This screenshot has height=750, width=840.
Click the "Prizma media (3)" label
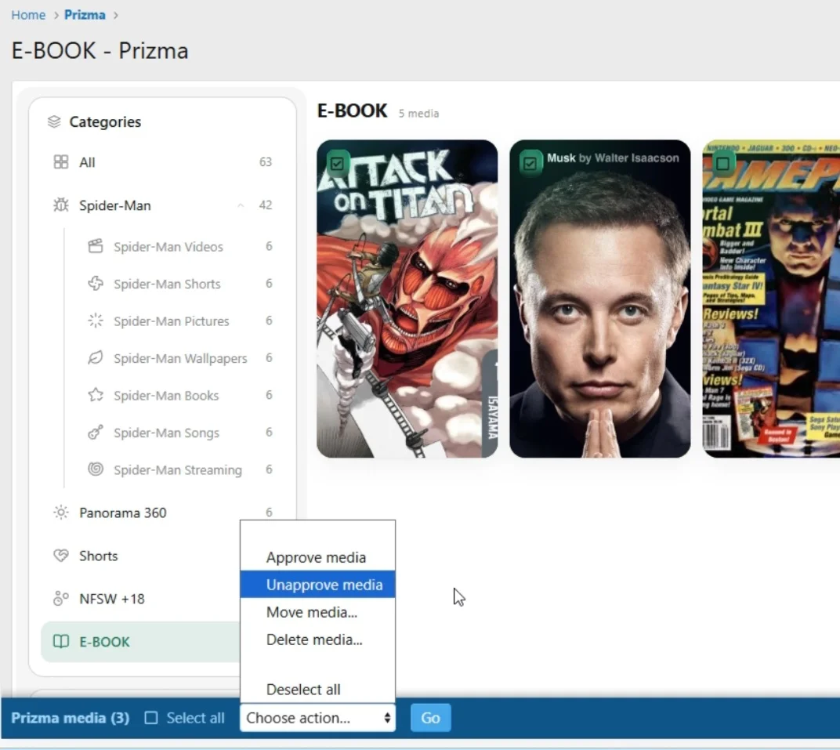[x=71, y=718]
